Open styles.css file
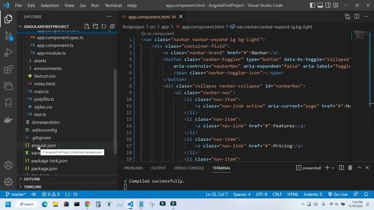 (43, 107)
